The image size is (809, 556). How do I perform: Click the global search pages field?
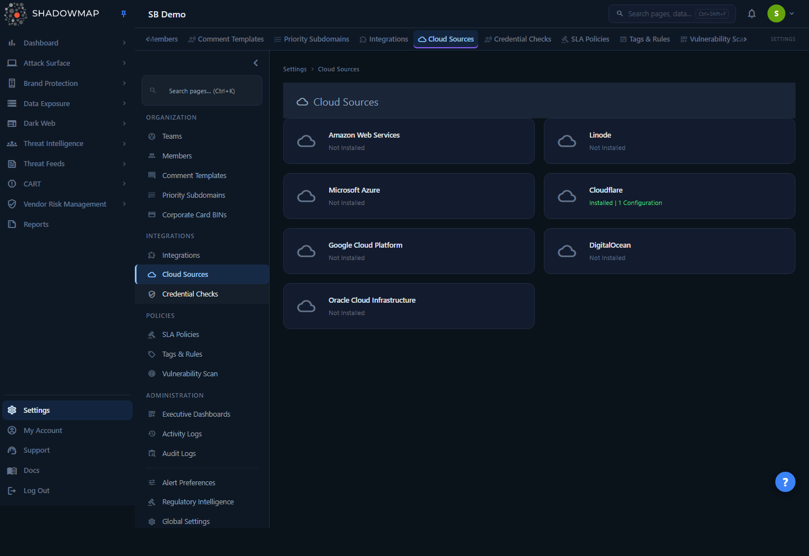(x=672, y=13)
